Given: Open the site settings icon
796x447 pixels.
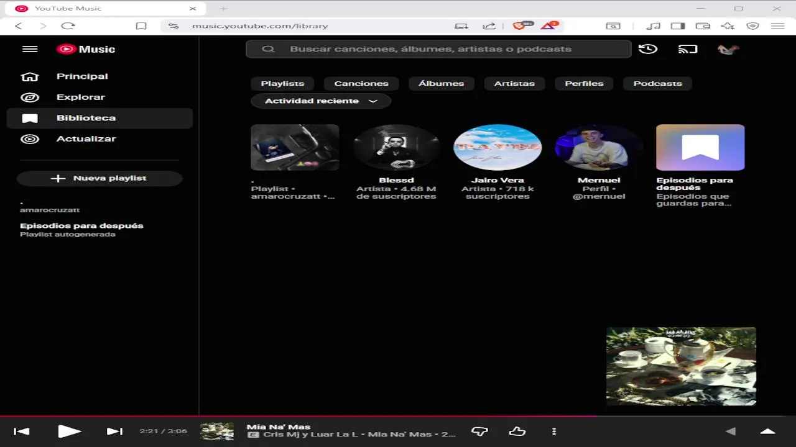Looking at the screenshot, I should pos(173,26).
